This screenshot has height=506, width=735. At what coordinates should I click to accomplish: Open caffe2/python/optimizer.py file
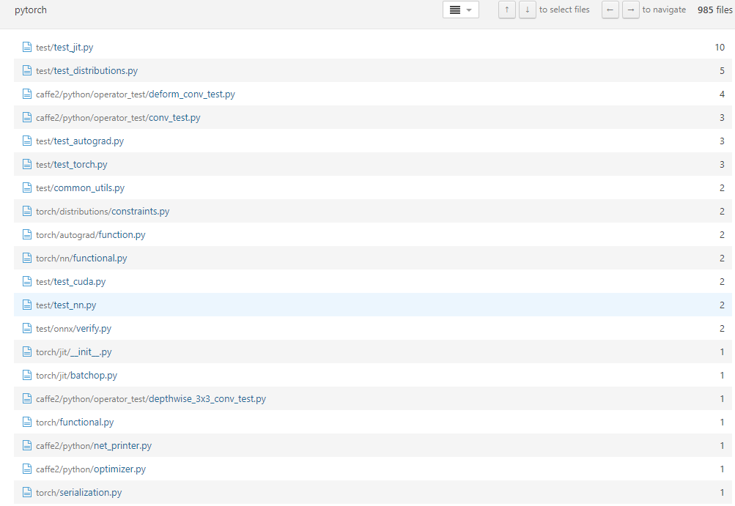coord(91,469)
